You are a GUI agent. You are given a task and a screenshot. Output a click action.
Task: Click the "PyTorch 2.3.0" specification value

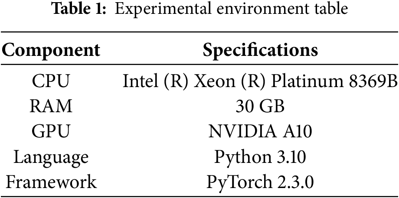click(260, 182)
